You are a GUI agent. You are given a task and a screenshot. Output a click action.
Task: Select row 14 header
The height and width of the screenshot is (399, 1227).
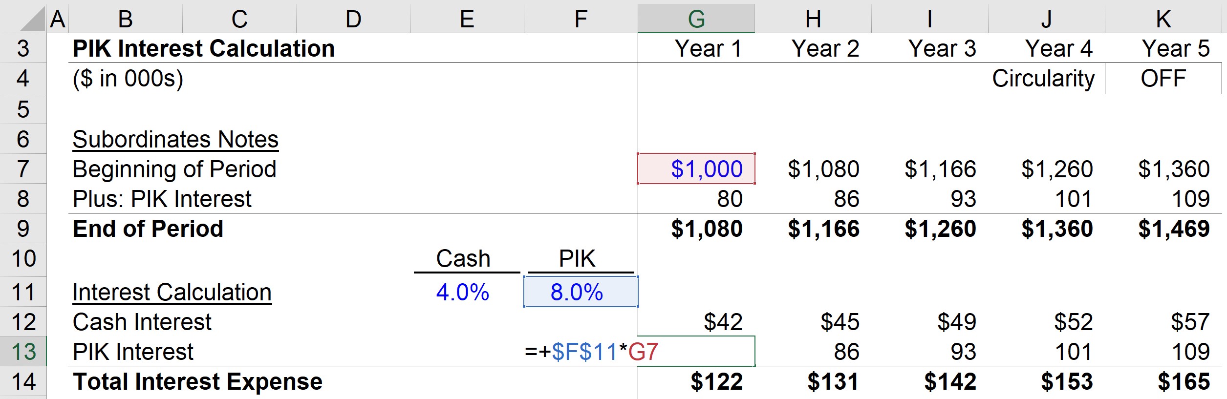click(23, 381)
